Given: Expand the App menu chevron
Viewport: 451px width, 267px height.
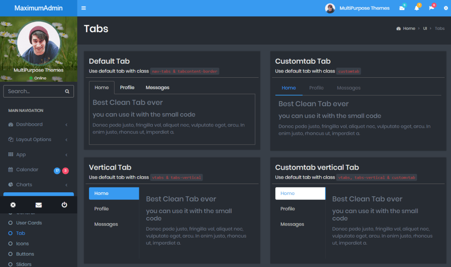Looking at the screenshot, I should [x=67, y=155].
